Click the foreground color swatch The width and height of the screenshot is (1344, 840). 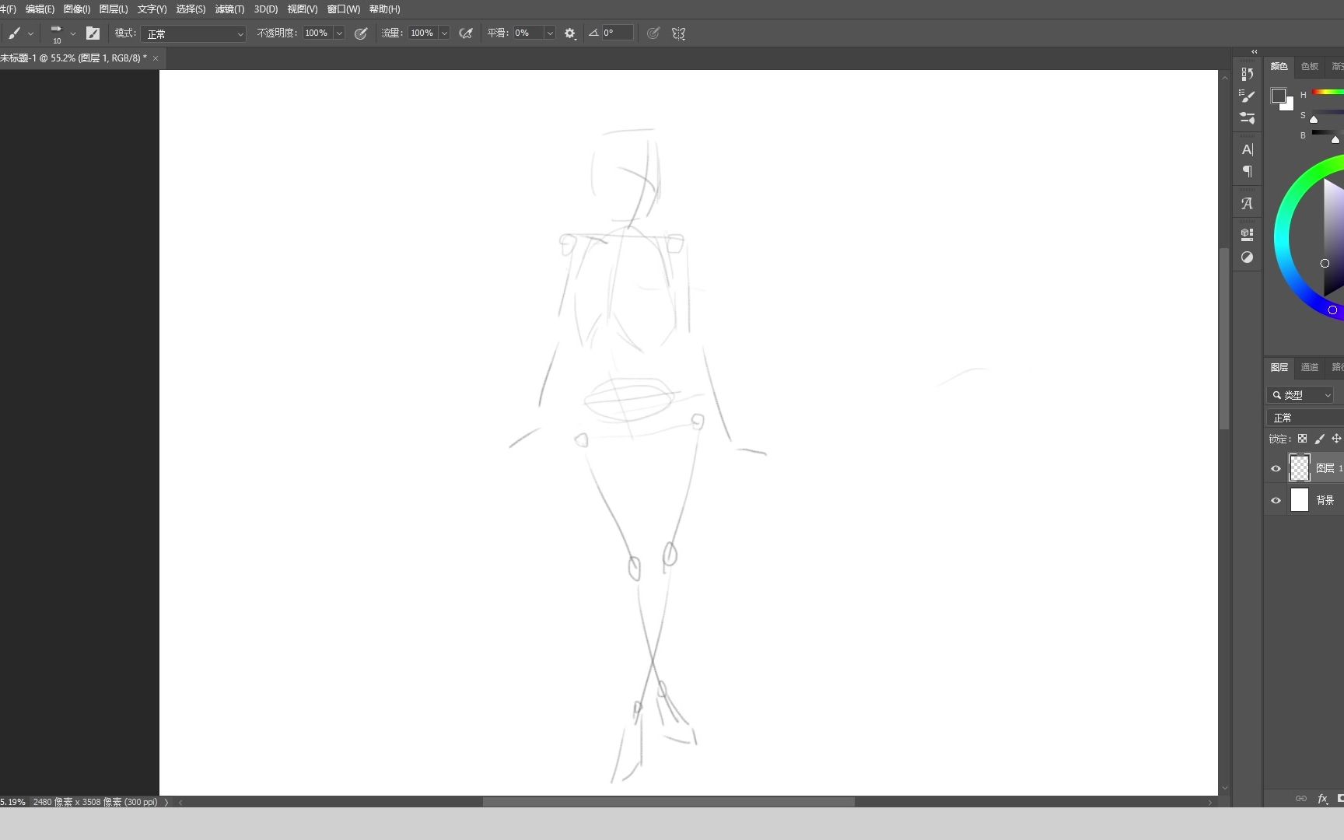pyautogui.click(x=1278, y=96)
